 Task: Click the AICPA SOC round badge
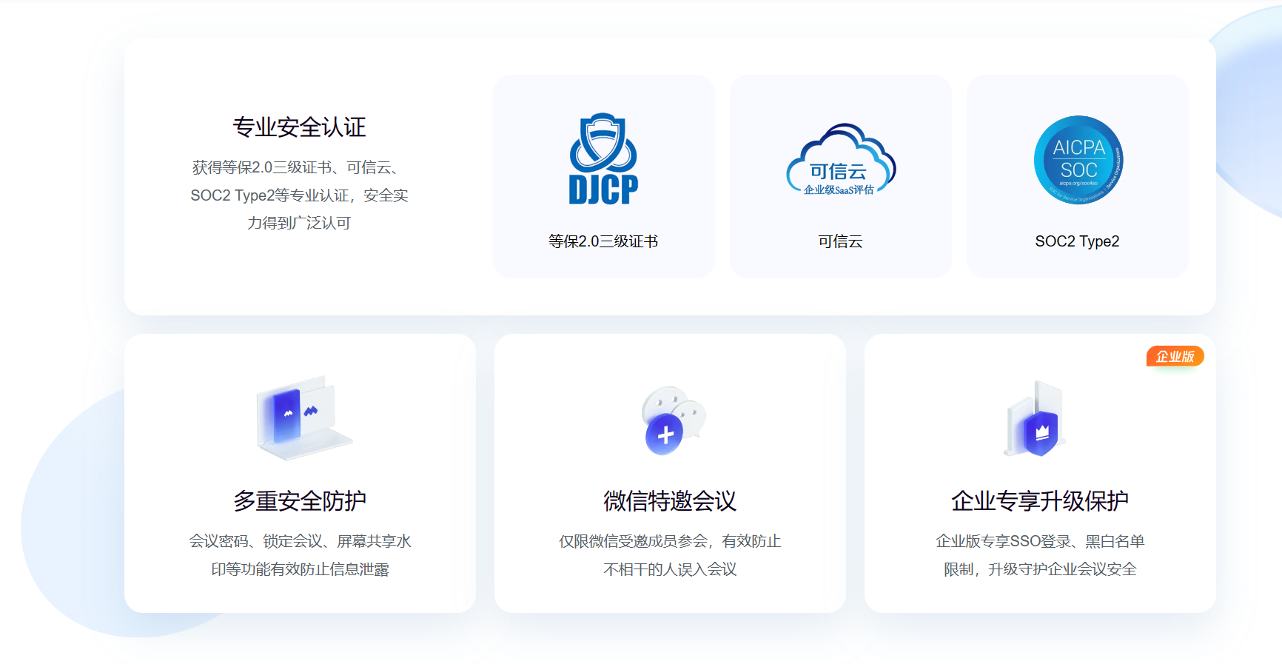click(1078, 160)
